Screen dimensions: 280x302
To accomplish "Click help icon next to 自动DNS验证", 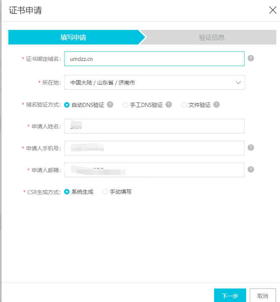I will pos(110,105).
